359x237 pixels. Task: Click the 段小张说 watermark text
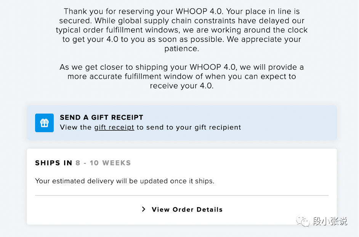(330, 221)
